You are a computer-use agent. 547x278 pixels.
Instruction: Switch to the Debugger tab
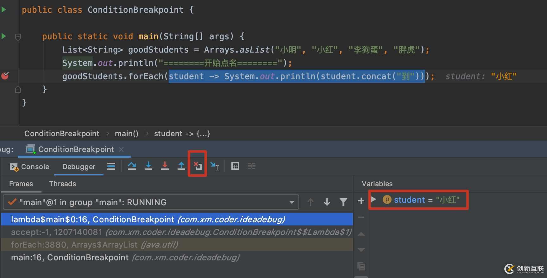pyautogui.click(x=79, y=167)
